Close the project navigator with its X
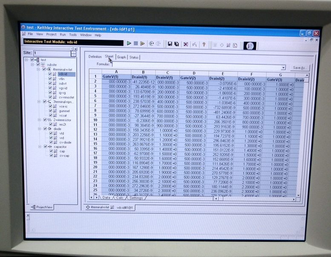Viewport: 331px width, 257px height. (75, 49)
